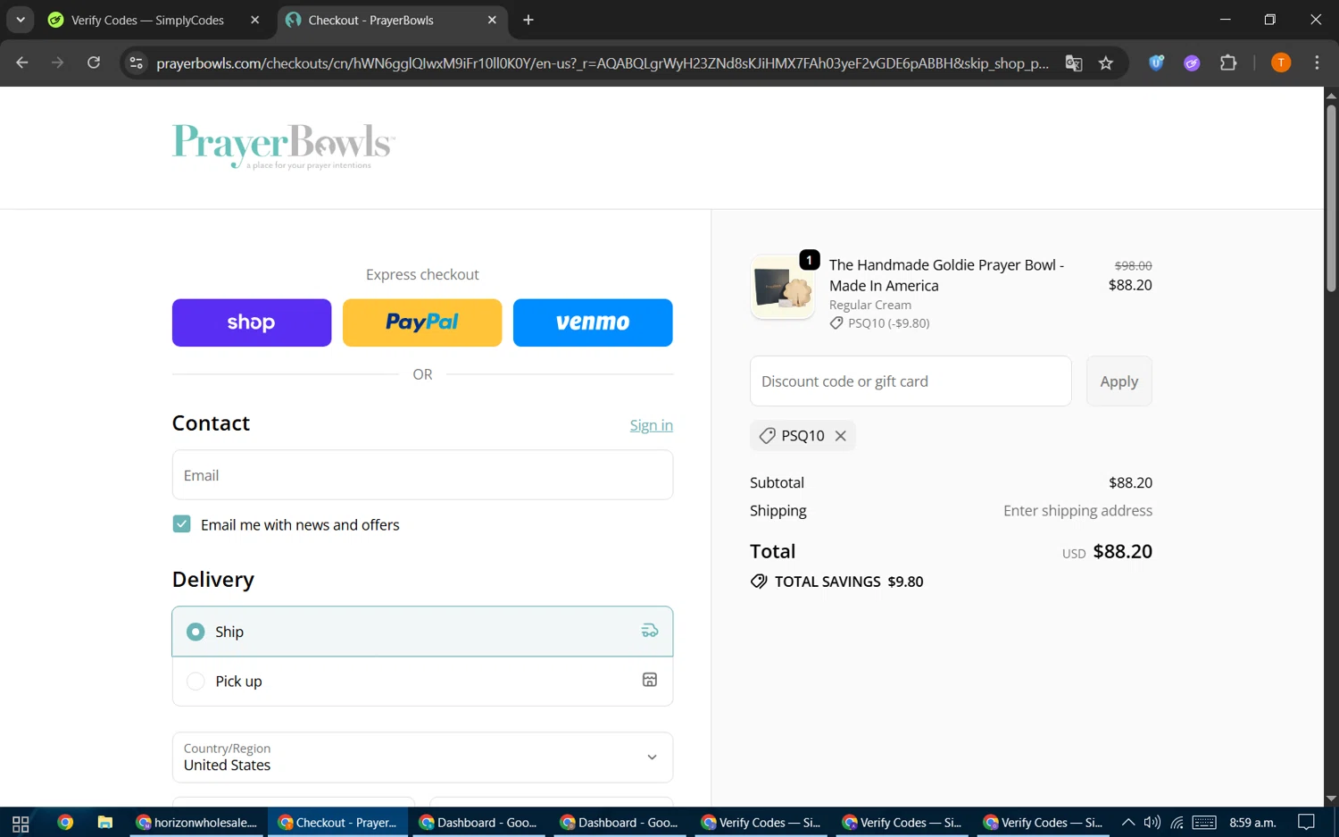Viewport: 1339px width, 837px height.
Task: Click the Discount code or gift card field
Action: tap(911, 381)
